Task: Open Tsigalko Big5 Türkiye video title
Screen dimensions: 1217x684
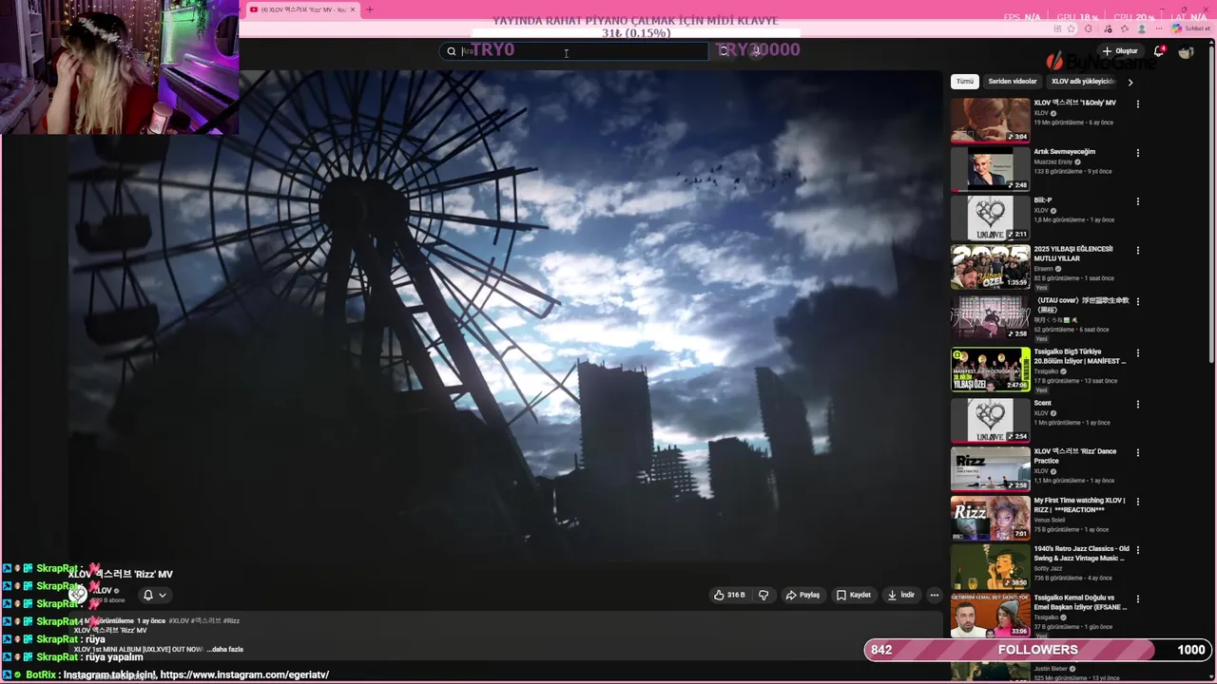Action: tap(1080, 356)
